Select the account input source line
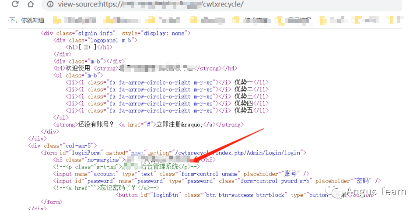Screen dimensions: 420x211 point(181,174)
